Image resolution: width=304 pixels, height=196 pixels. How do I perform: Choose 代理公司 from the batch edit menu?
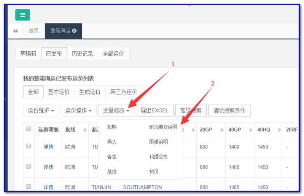click(158, 157)
